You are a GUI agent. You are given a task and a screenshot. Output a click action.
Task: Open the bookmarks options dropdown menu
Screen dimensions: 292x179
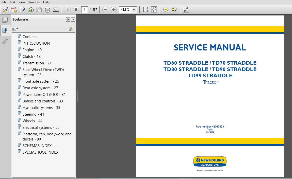(15, 29)
